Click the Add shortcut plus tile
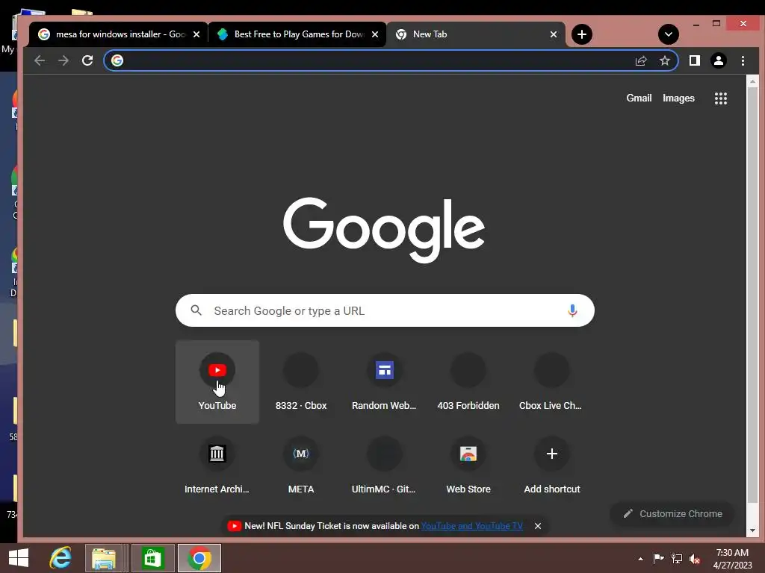Image resolution: width=765 pixels, height=573 pixels. coord(552,466)
